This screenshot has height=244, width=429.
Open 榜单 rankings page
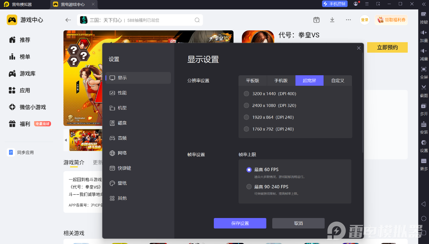pyautogui.click(x=20, y=57)
